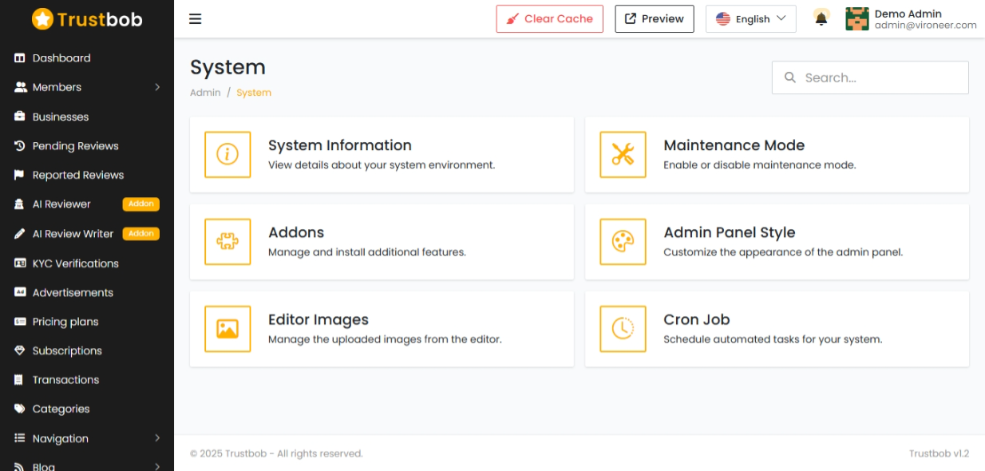Click the Trustbob v1.2 version text
The height and width of the screenshot is (471, 985).
tap(939, 453)
